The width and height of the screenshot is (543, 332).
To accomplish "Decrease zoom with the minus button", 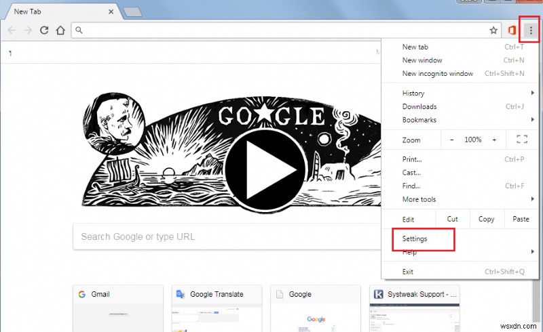I will click(451, 140).
